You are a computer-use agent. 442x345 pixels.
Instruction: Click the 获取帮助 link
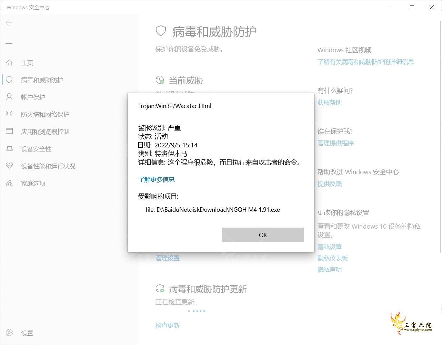[330, 102]
